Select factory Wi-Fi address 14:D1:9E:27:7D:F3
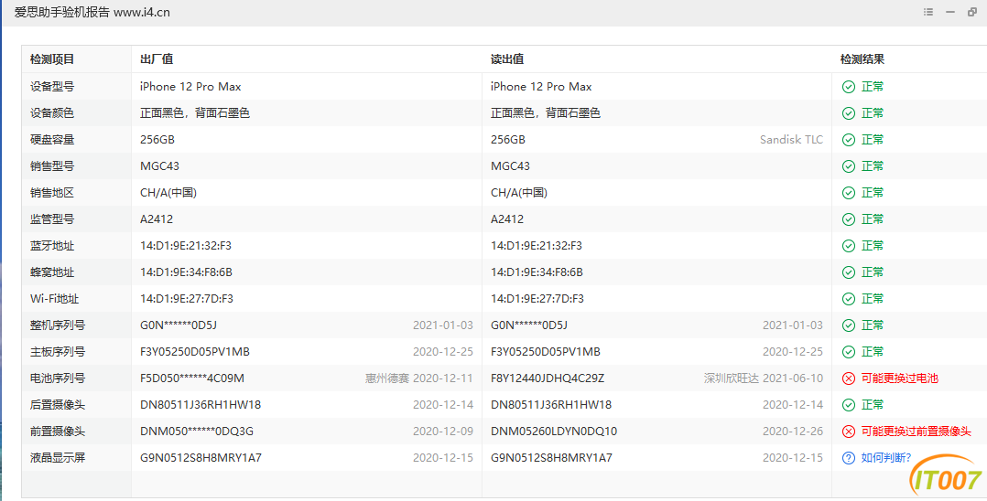Viewport: 987px width, 501px height. point(187,299)
